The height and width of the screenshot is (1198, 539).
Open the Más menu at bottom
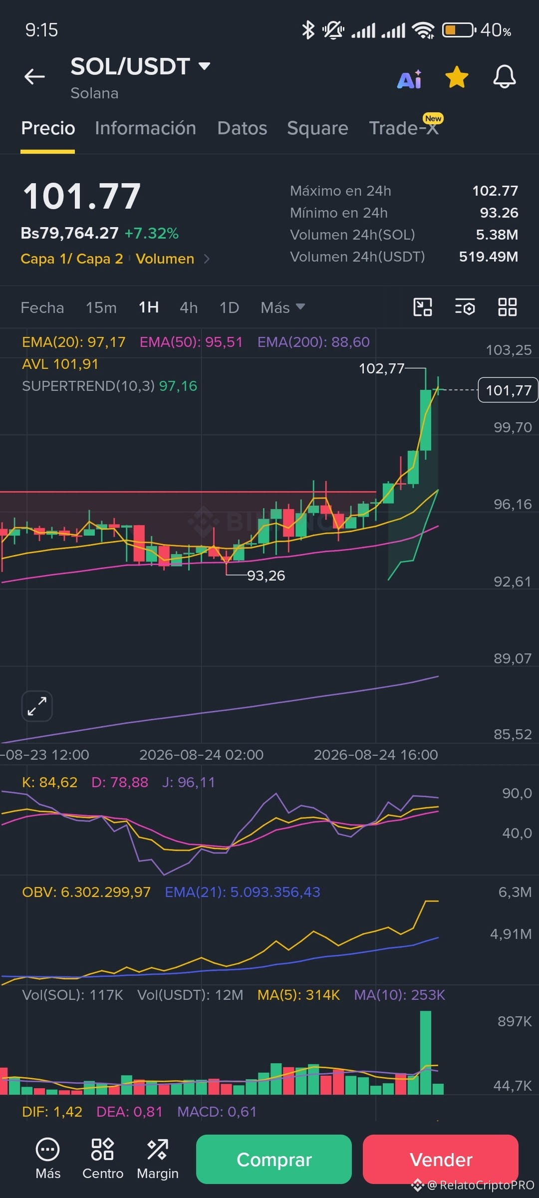[48, 1159]
